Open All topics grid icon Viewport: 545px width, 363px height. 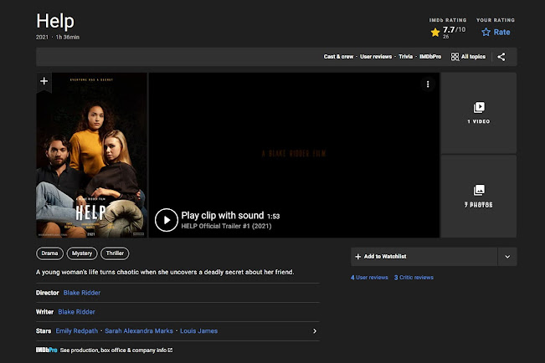click(455, 57)
